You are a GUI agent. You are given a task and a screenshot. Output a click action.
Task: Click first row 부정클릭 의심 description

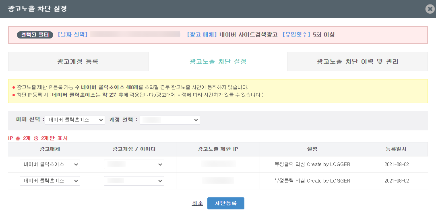[x=312, y=164]
